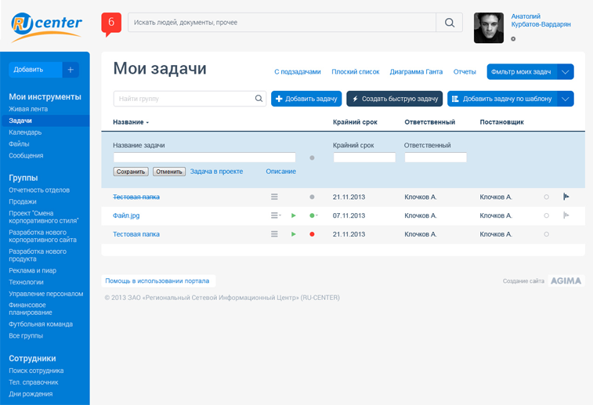Sort by Крайний срок column header
The image size is (593, 405).
point(355,122)
